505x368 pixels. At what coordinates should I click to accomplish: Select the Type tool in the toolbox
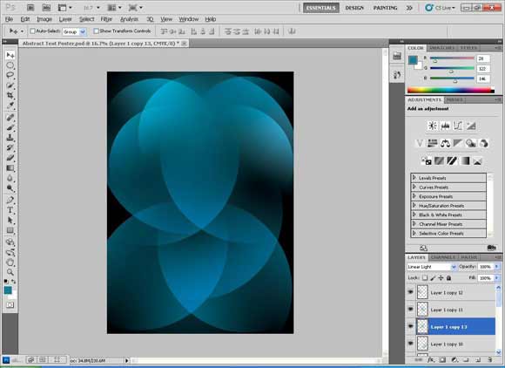(x=10, y=210)
